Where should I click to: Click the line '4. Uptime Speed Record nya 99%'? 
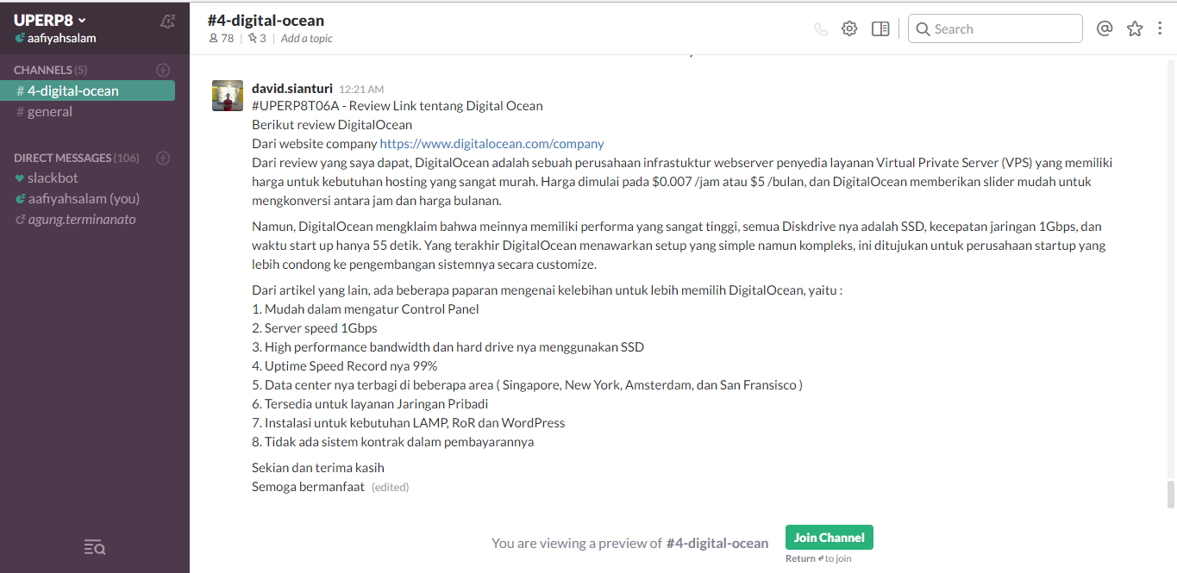345,366
